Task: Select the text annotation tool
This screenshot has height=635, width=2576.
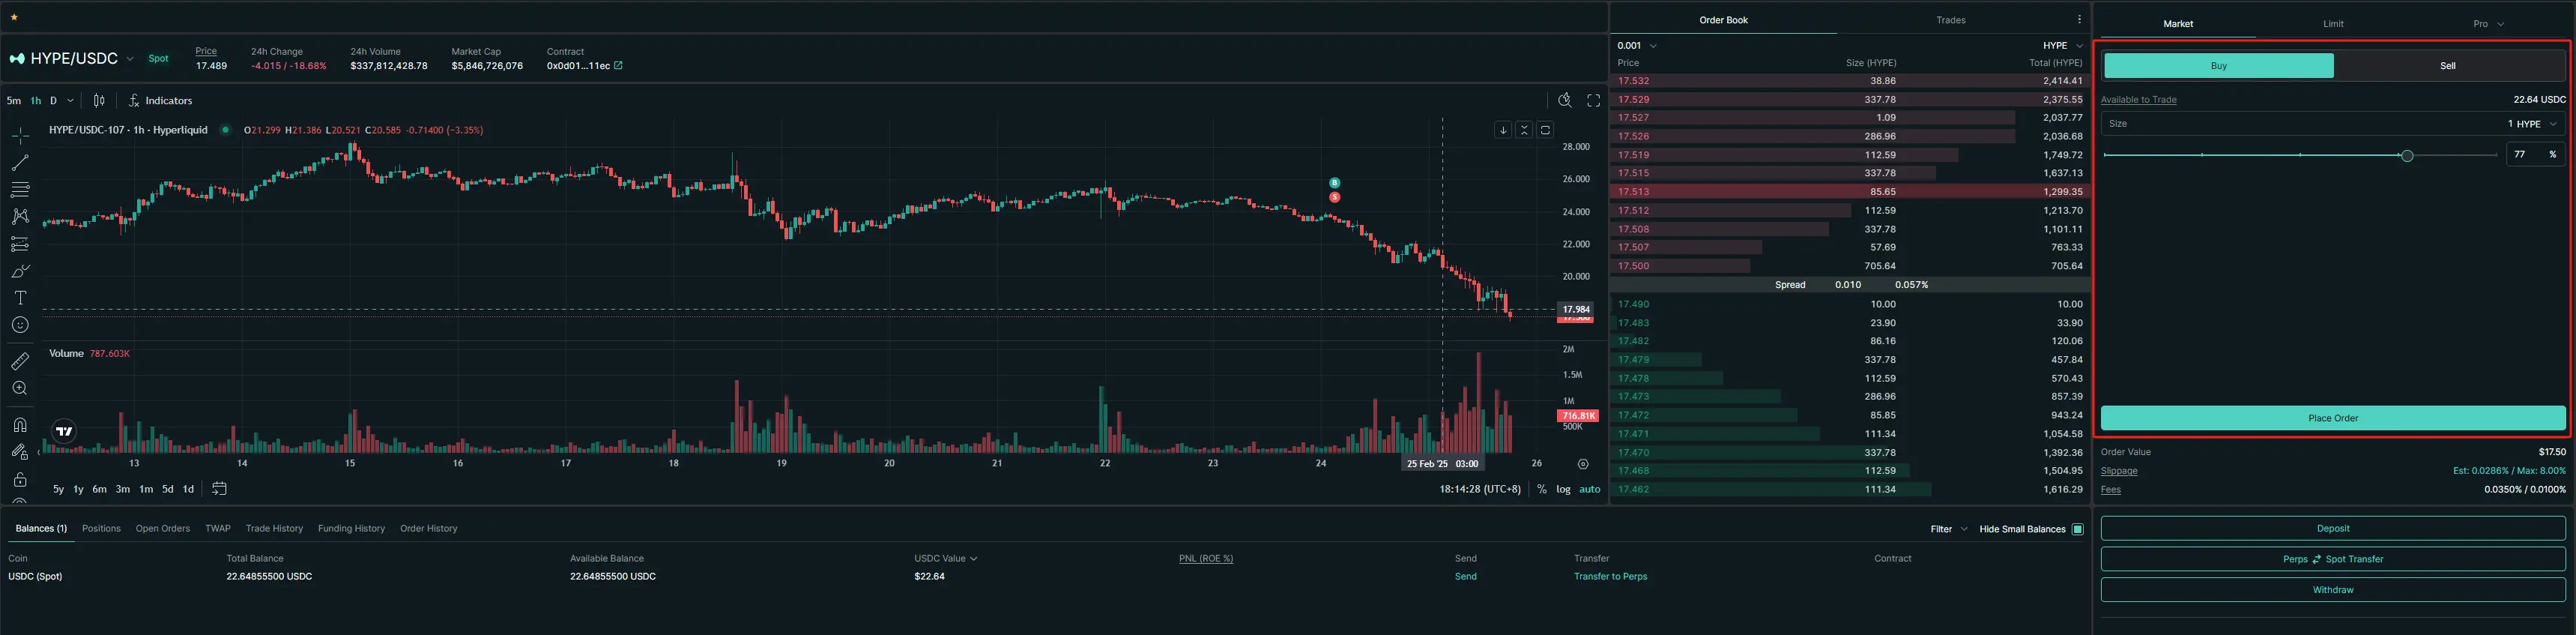Action: 20,298
